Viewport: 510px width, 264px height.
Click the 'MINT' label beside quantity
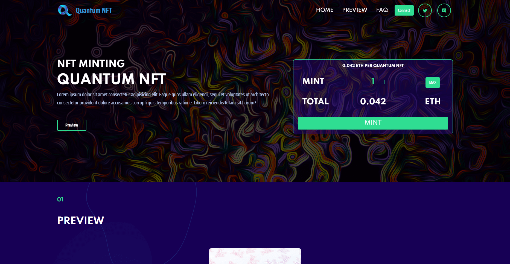[313, 81]
